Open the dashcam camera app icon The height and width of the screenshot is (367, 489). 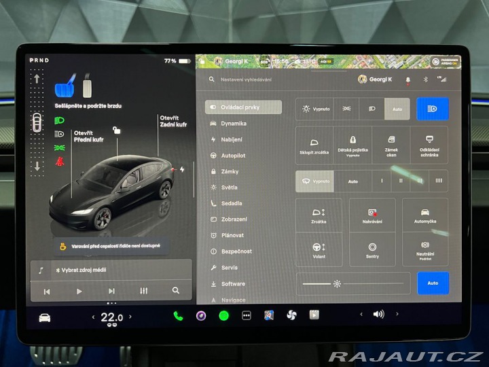(x=201, y=316)
